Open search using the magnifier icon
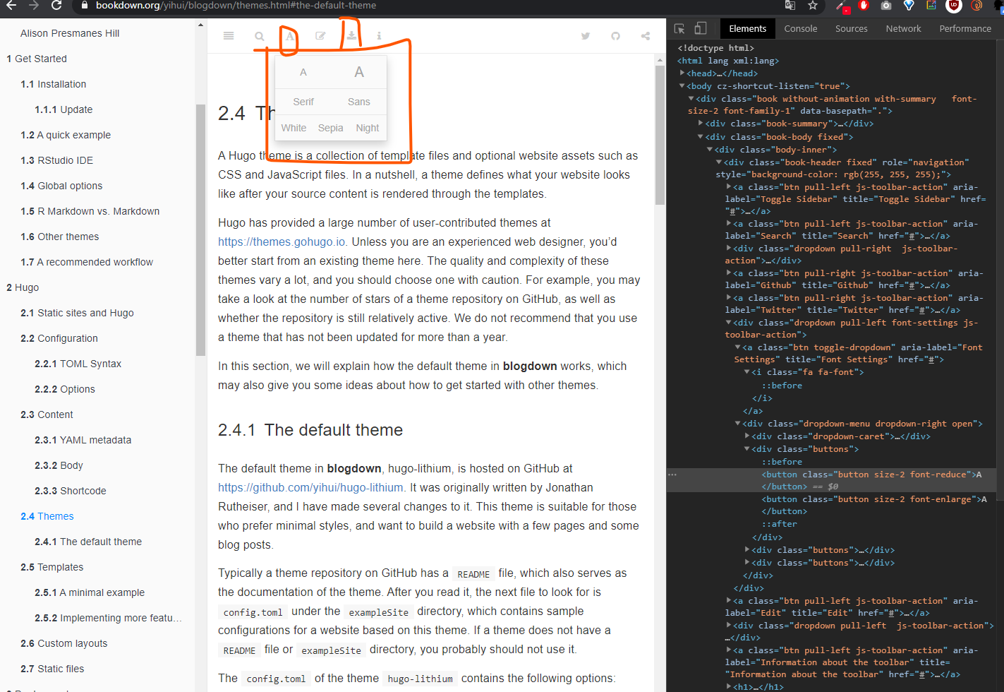Screen dimensions: 1004x692 [x=259, y=35]
